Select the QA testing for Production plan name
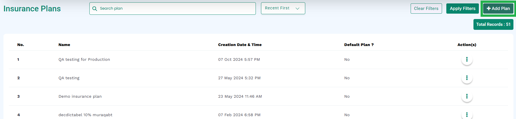 [84, 59]
